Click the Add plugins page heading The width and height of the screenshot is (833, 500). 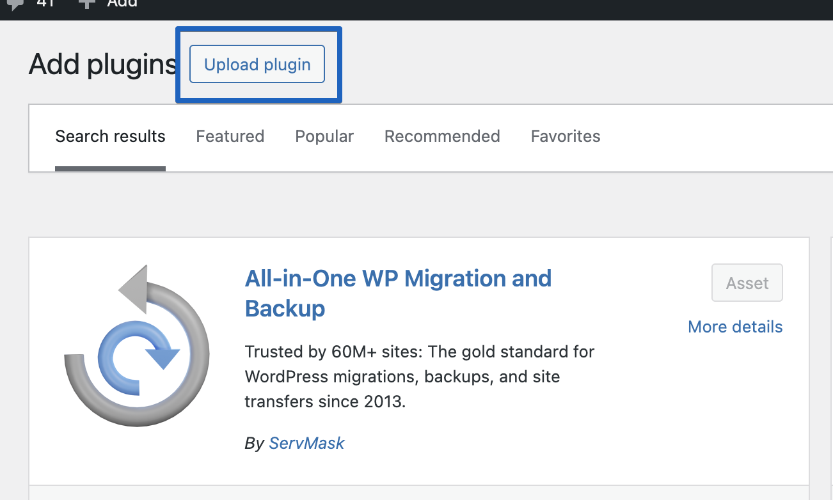102,65
